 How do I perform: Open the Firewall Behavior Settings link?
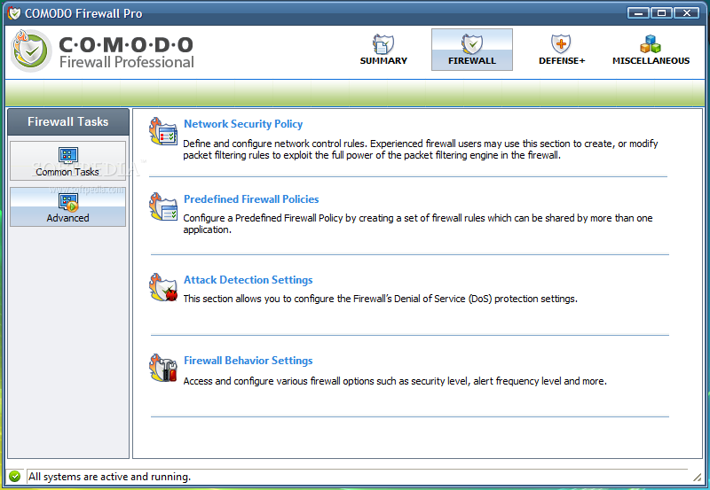(248, 361)
